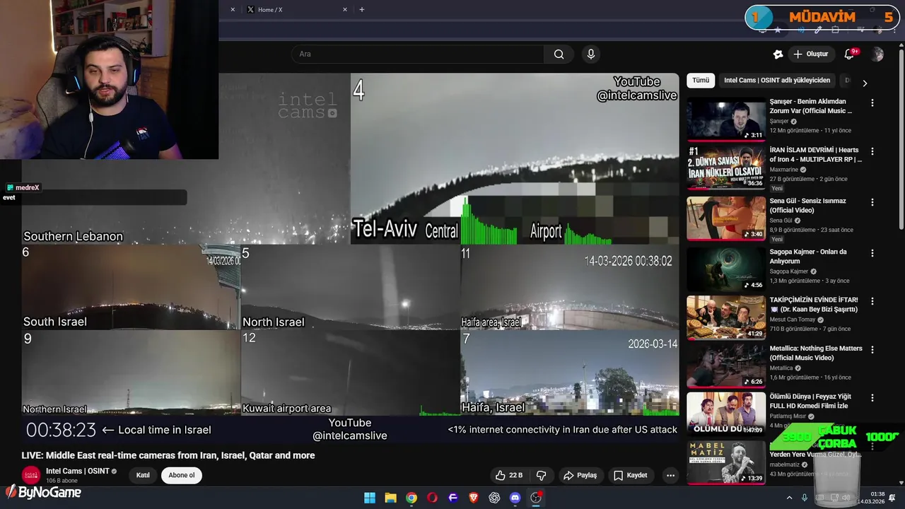Subscribe using the Abone ol button
The width and height of the screenshot is (905, 509).
tap(182, 475)
